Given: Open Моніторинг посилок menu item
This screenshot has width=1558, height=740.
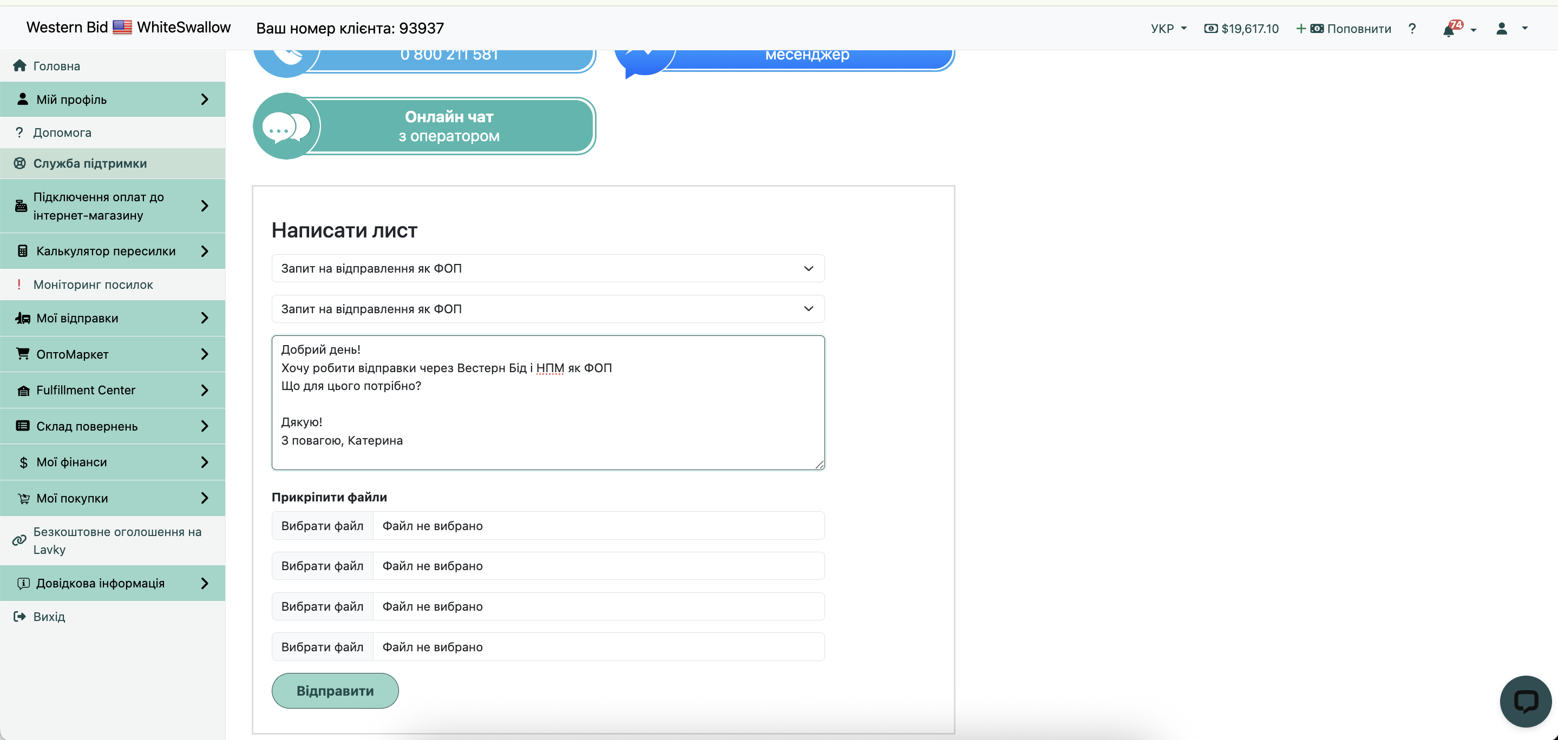Looking at the screenshot, I should (93, 285).
